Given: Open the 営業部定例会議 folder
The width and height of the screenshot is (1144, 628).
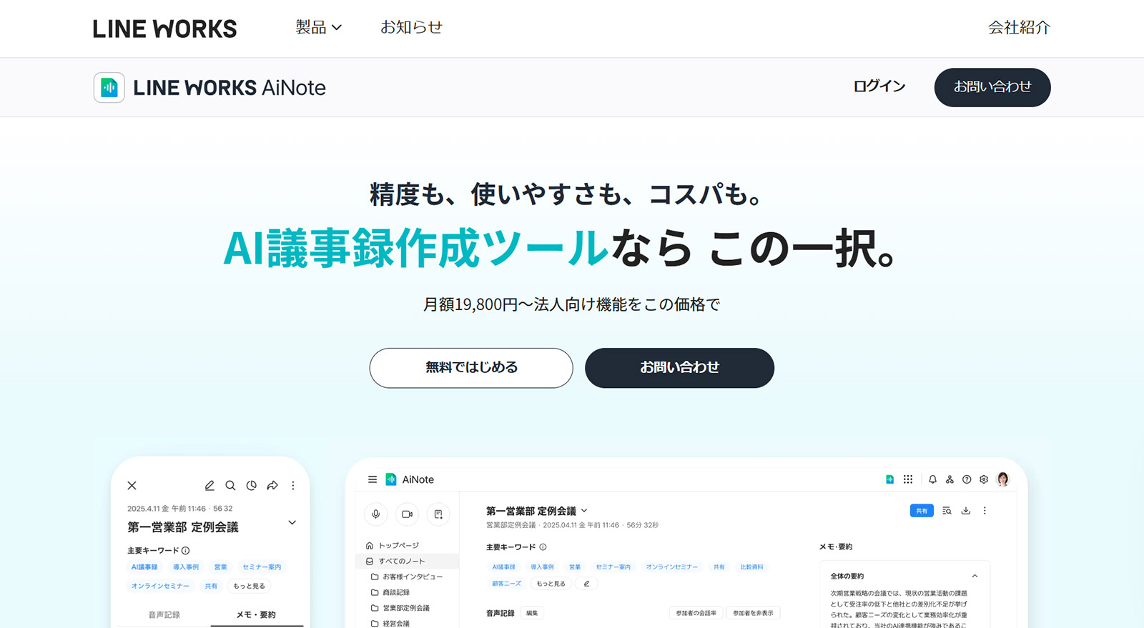Looking at the screenshot, I should 400,608.
